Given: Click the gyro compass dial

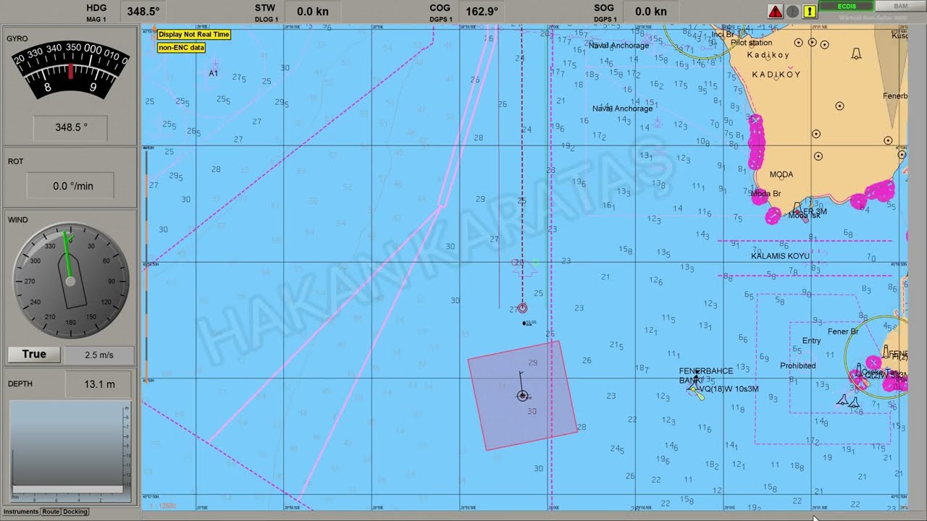Looking at the screenshot, I should (70, 71).
